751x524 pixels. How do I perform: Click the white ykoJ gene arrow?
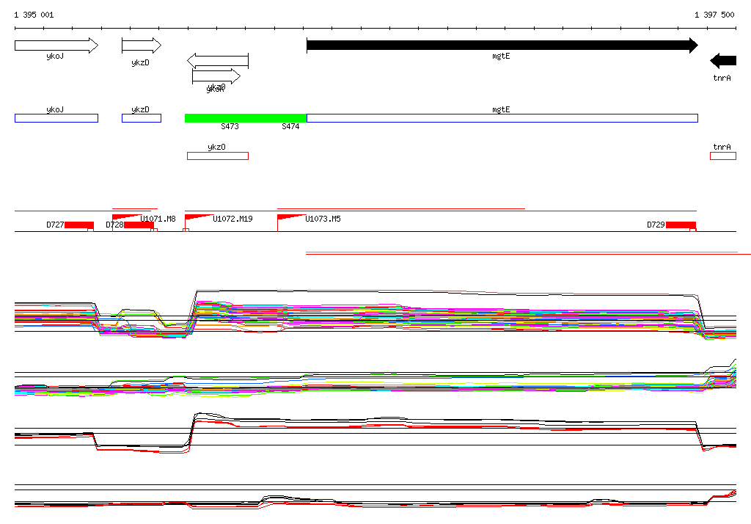pos(56,46)
